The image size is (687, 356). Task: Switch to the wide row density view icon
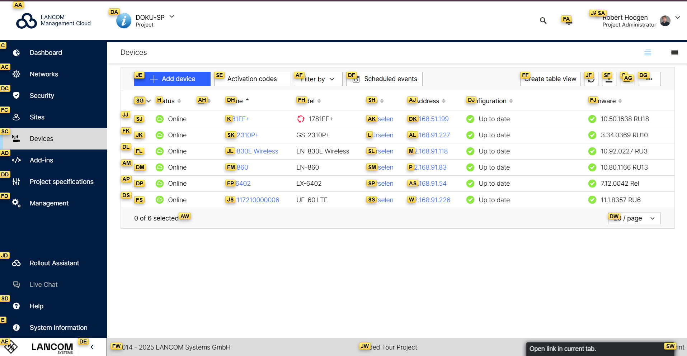pos(674,53)
